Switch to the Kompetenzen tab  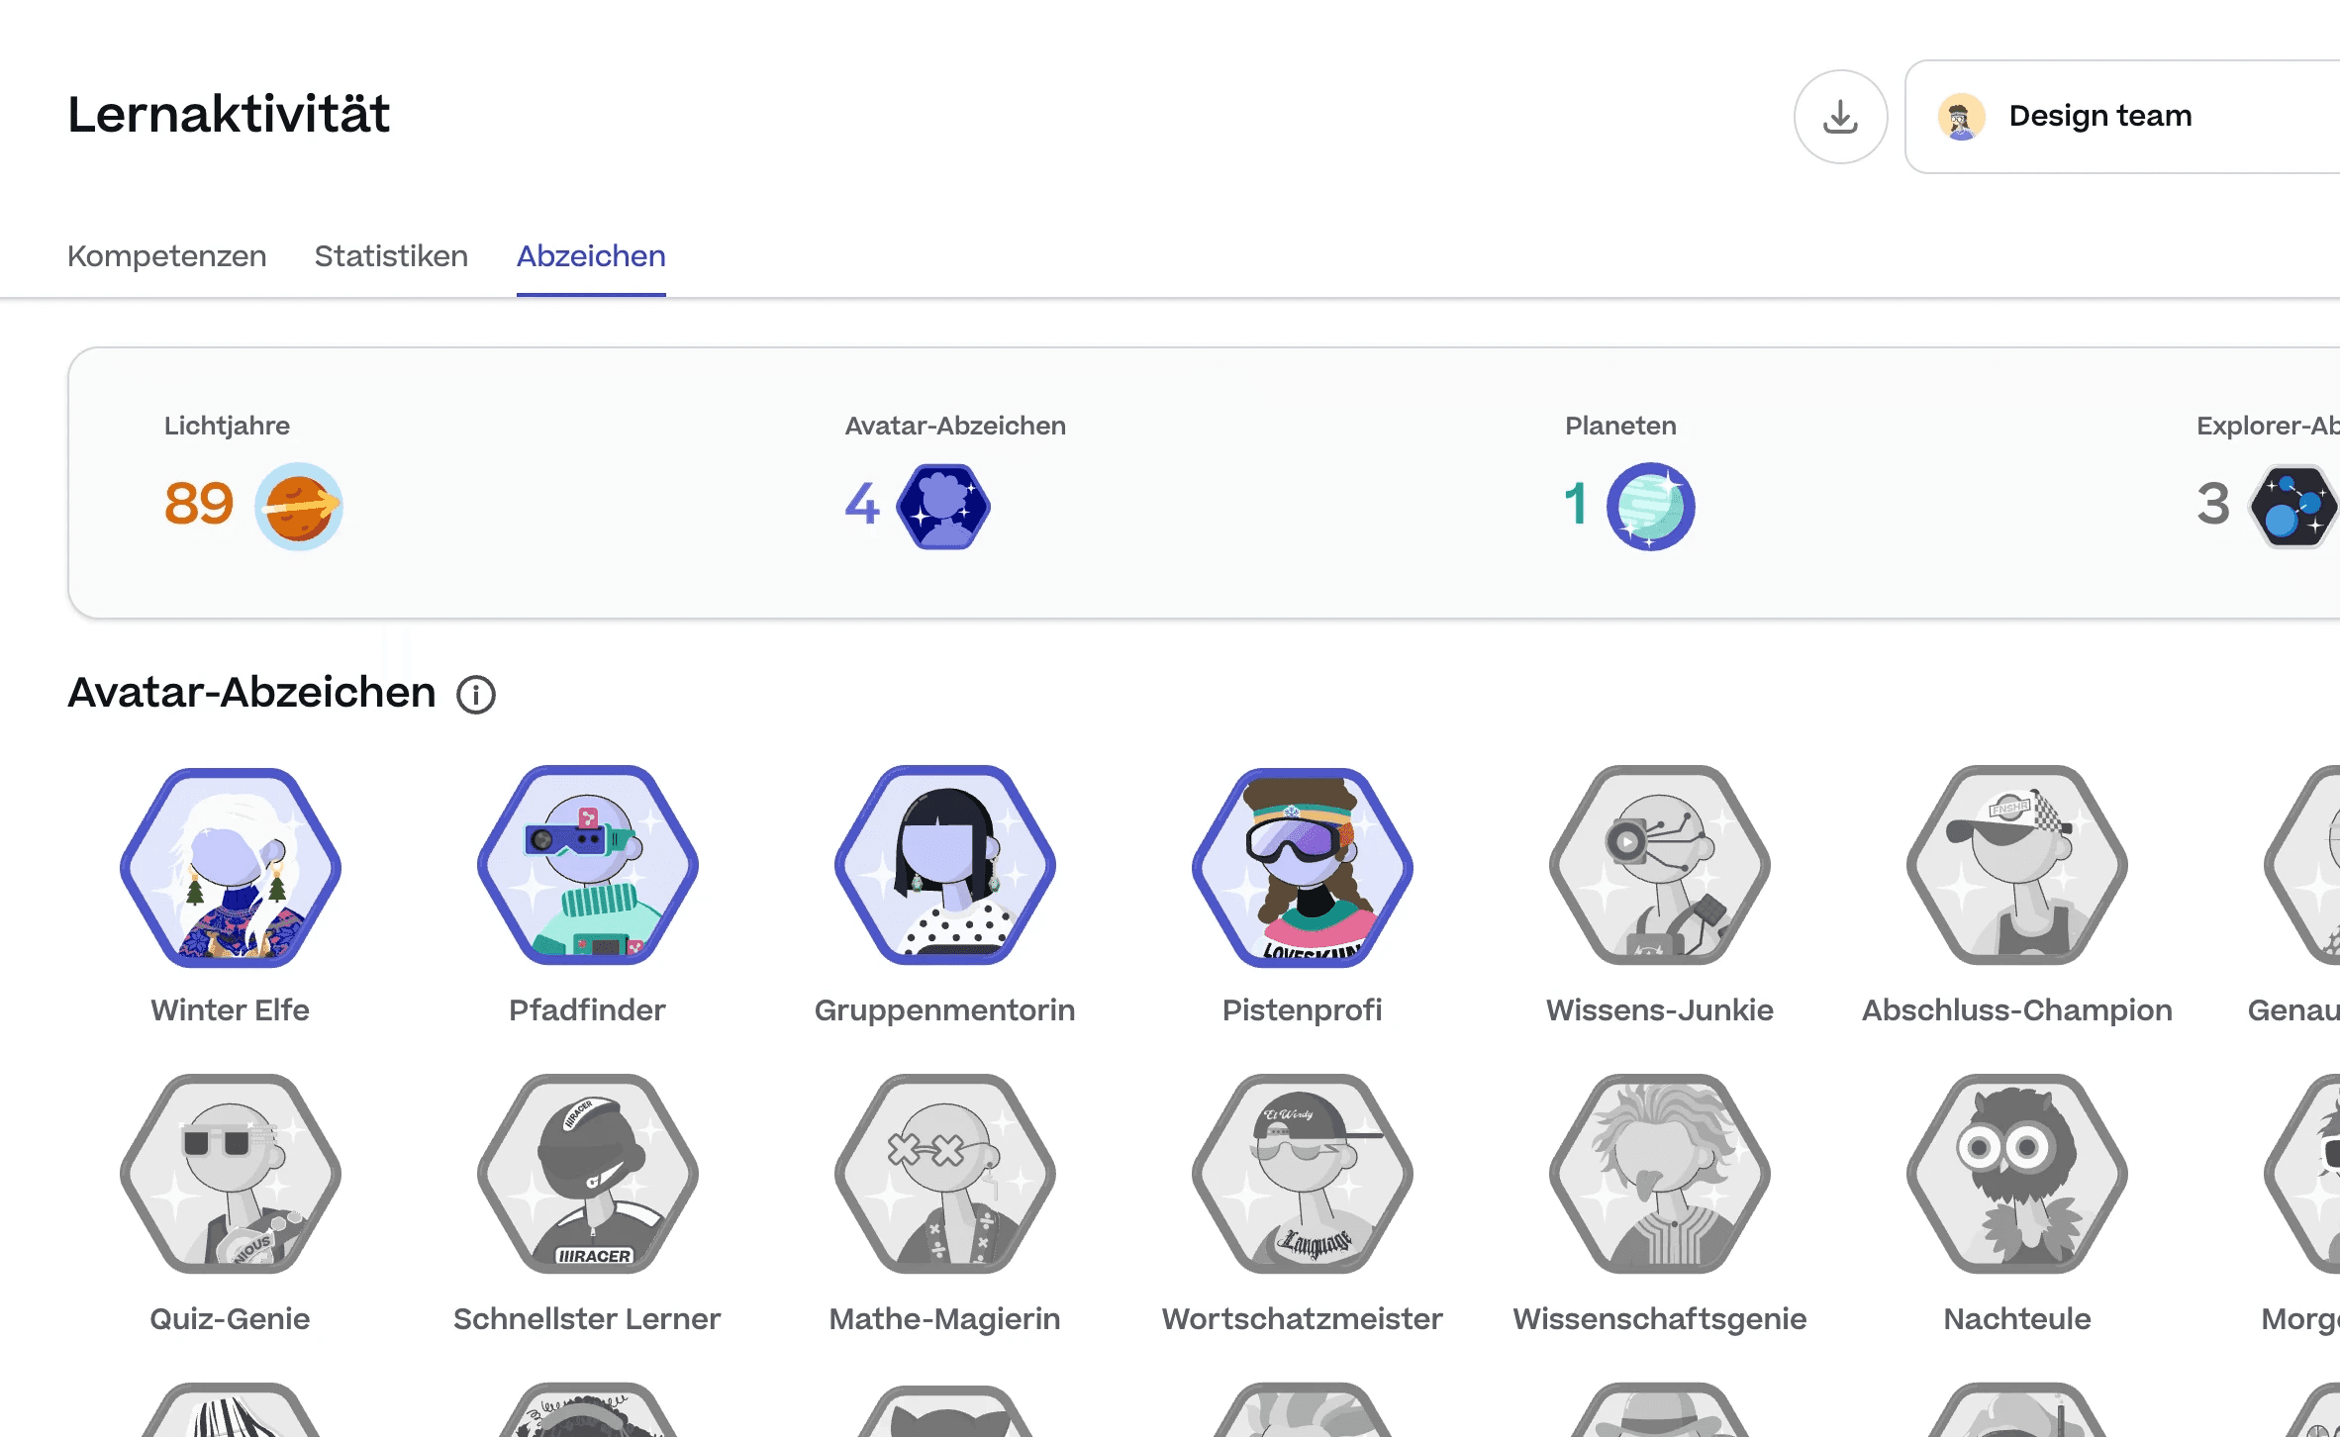click(166, 256)
